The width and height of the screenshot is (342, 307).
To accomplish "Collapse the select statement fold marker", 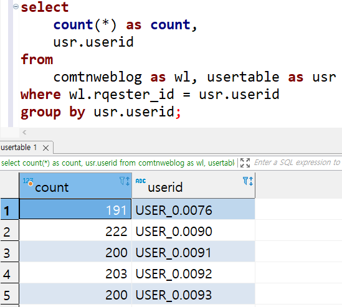I will tap(16, 7).
